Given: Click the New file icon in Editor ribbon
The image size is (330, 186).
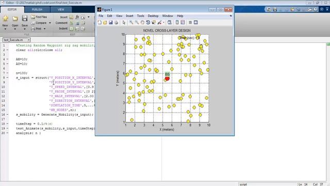Looking at the screenshot, I should [x=5, y=19].
